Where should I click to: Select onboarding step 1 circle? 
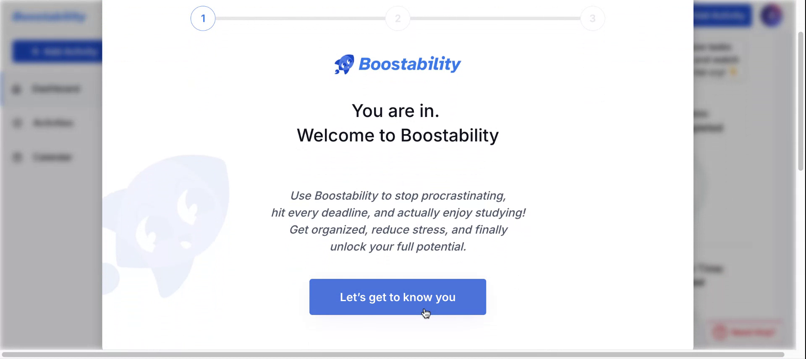pos(203,18)
